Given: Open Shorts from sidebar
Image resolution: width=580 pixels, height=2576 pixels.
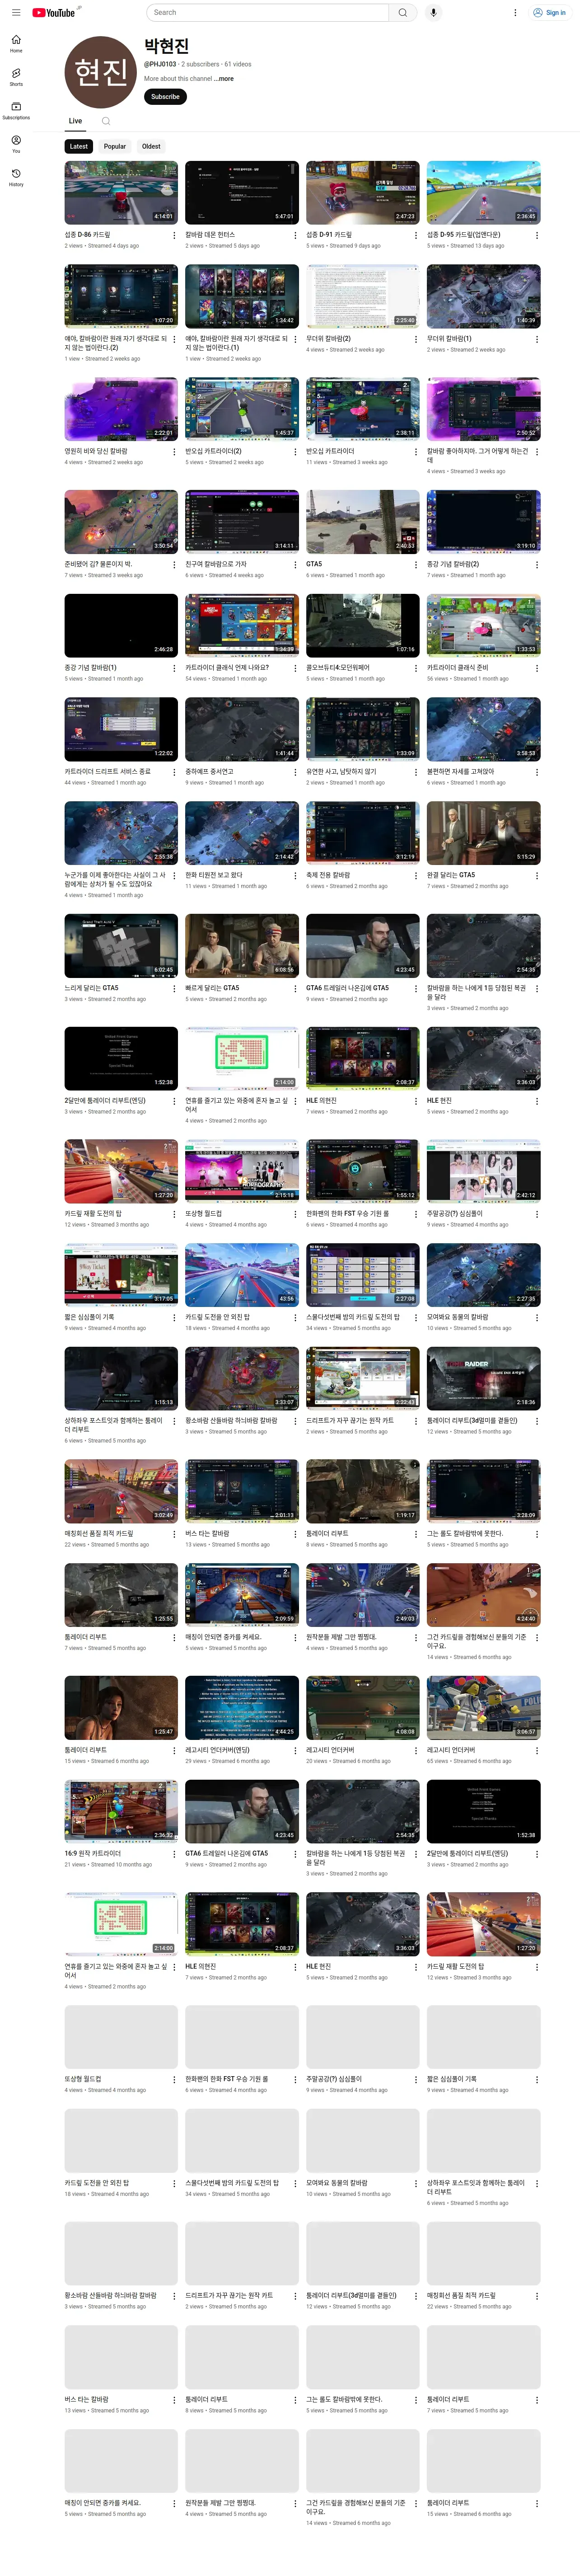Looking at the screenshot, I should coord(16,77).
